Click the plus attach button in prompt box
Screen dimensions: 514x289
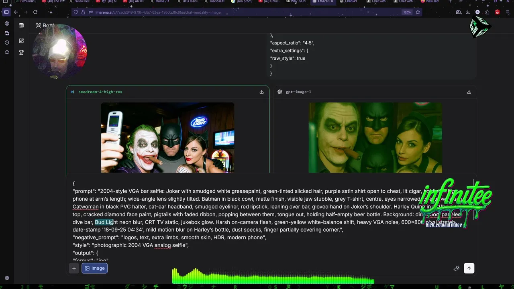(74, 268)
